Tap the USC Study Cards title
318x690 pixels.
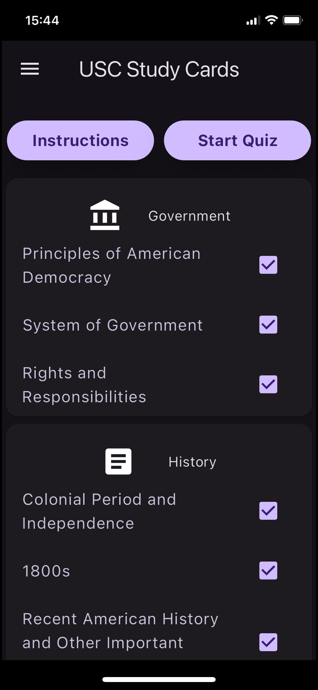[159, 69]
